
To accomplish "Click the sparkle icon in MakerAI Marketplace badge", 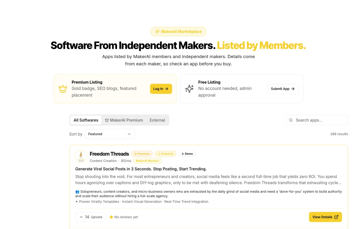I will (x=157, y=32).
